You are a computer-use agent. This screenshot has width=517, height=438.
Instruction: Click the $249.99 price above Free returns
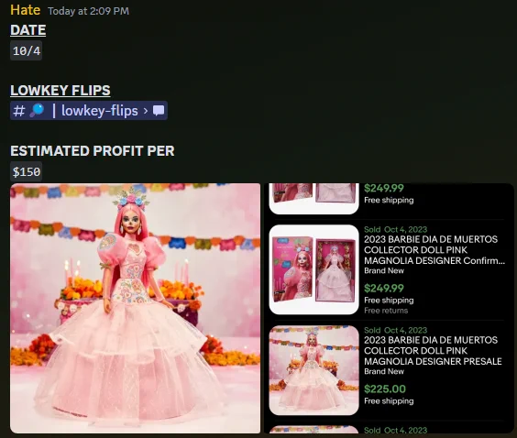tap(384, 288)
